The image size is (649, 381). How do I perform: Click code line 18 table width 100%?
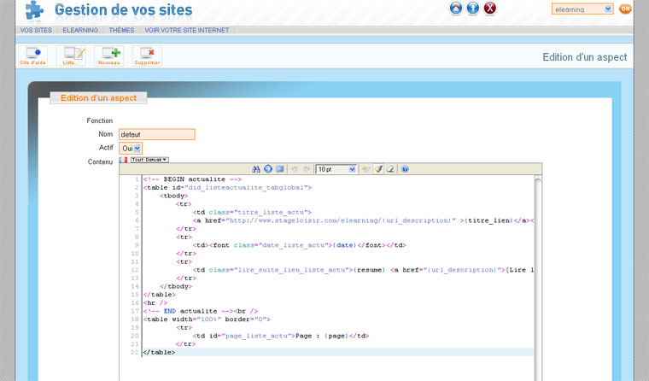click(x=207, y=319)
